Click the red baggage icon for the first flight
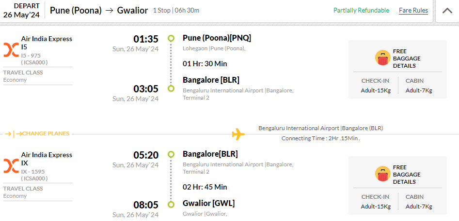459x221 pixels. (383, 58)
